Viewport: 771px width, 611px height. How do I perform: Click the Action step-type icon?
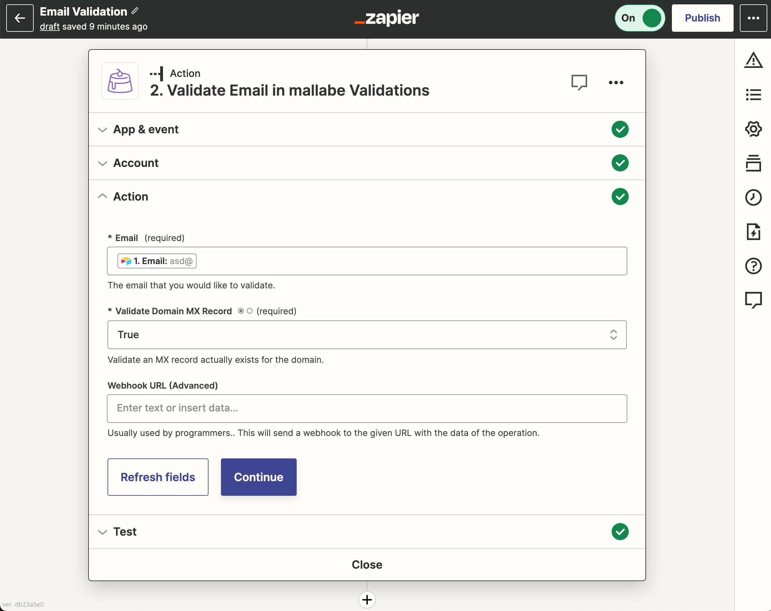click(x=156, y=73)
